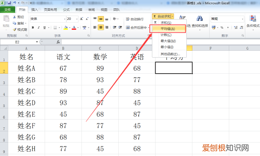Switch to the Data (数据) tab
Viewport: 260px width, 156px height.
(x=79, y=10)
